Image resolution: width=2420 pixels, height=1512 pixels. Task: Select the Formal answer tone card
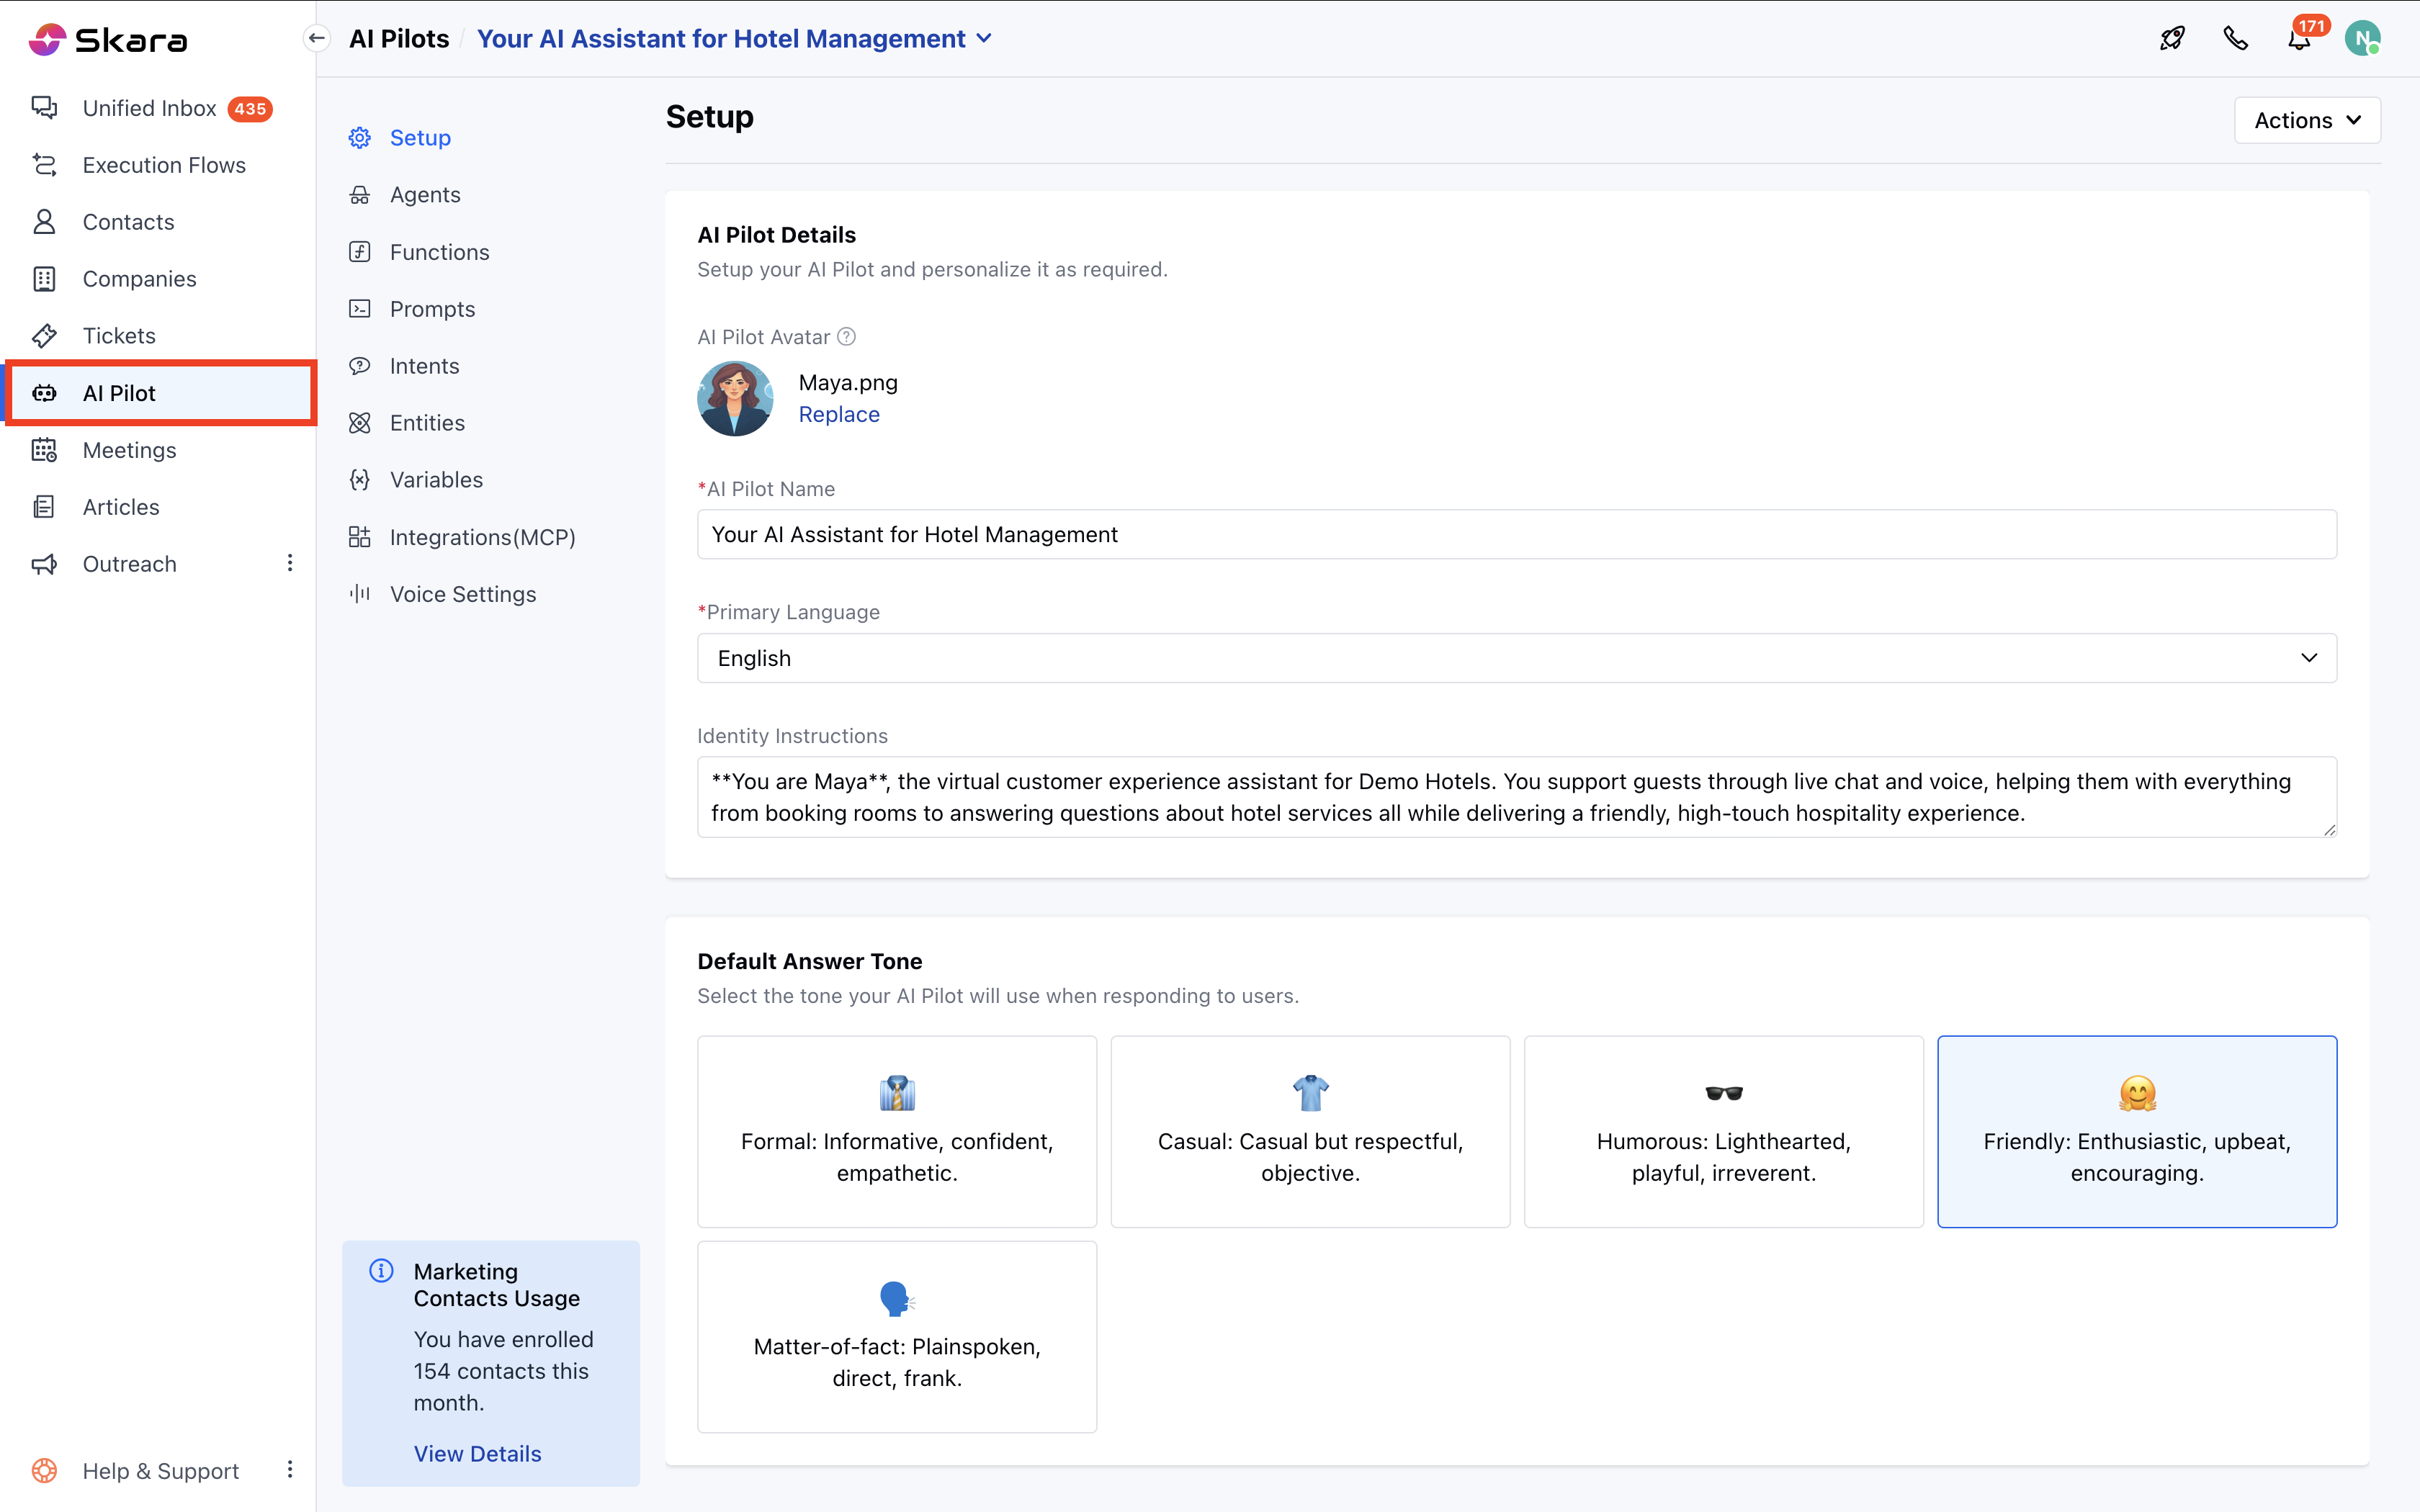896,1131
